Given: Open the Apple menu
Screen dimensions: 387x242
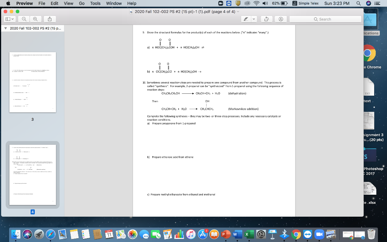Looking at the screenshot, I should tap(8, 3).
